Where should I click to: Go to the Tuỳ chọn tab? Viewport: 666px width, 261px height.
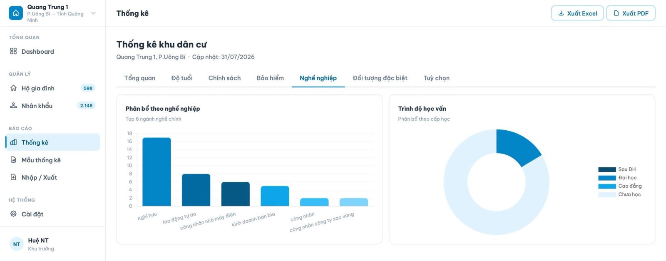[436, 78]
